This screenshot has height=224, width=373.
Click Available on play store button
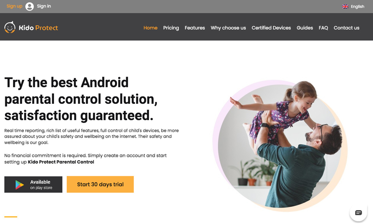[x=33, y=184]
